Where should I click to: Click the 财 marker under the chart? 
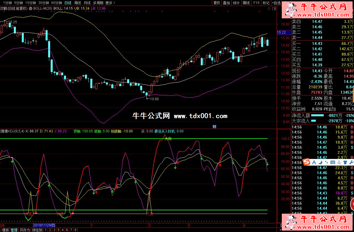click(214, 127)
